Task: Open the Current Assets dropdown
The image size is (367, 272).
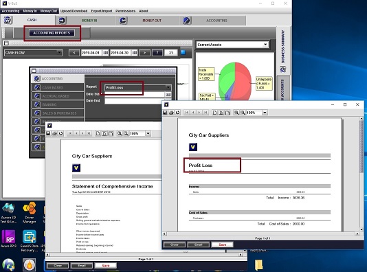Action: pos(232,45)
